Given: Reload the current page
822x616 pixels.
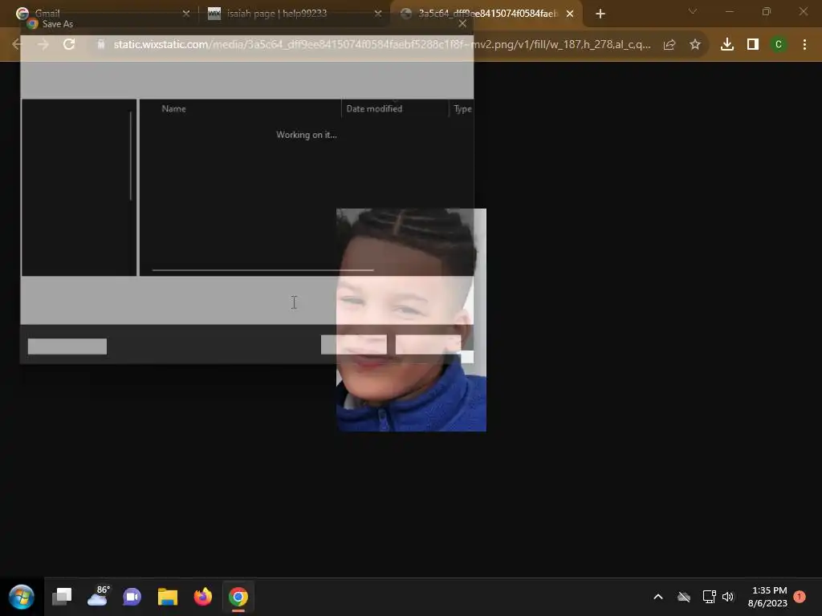Looking at the screenshot, I should (69, 45).
